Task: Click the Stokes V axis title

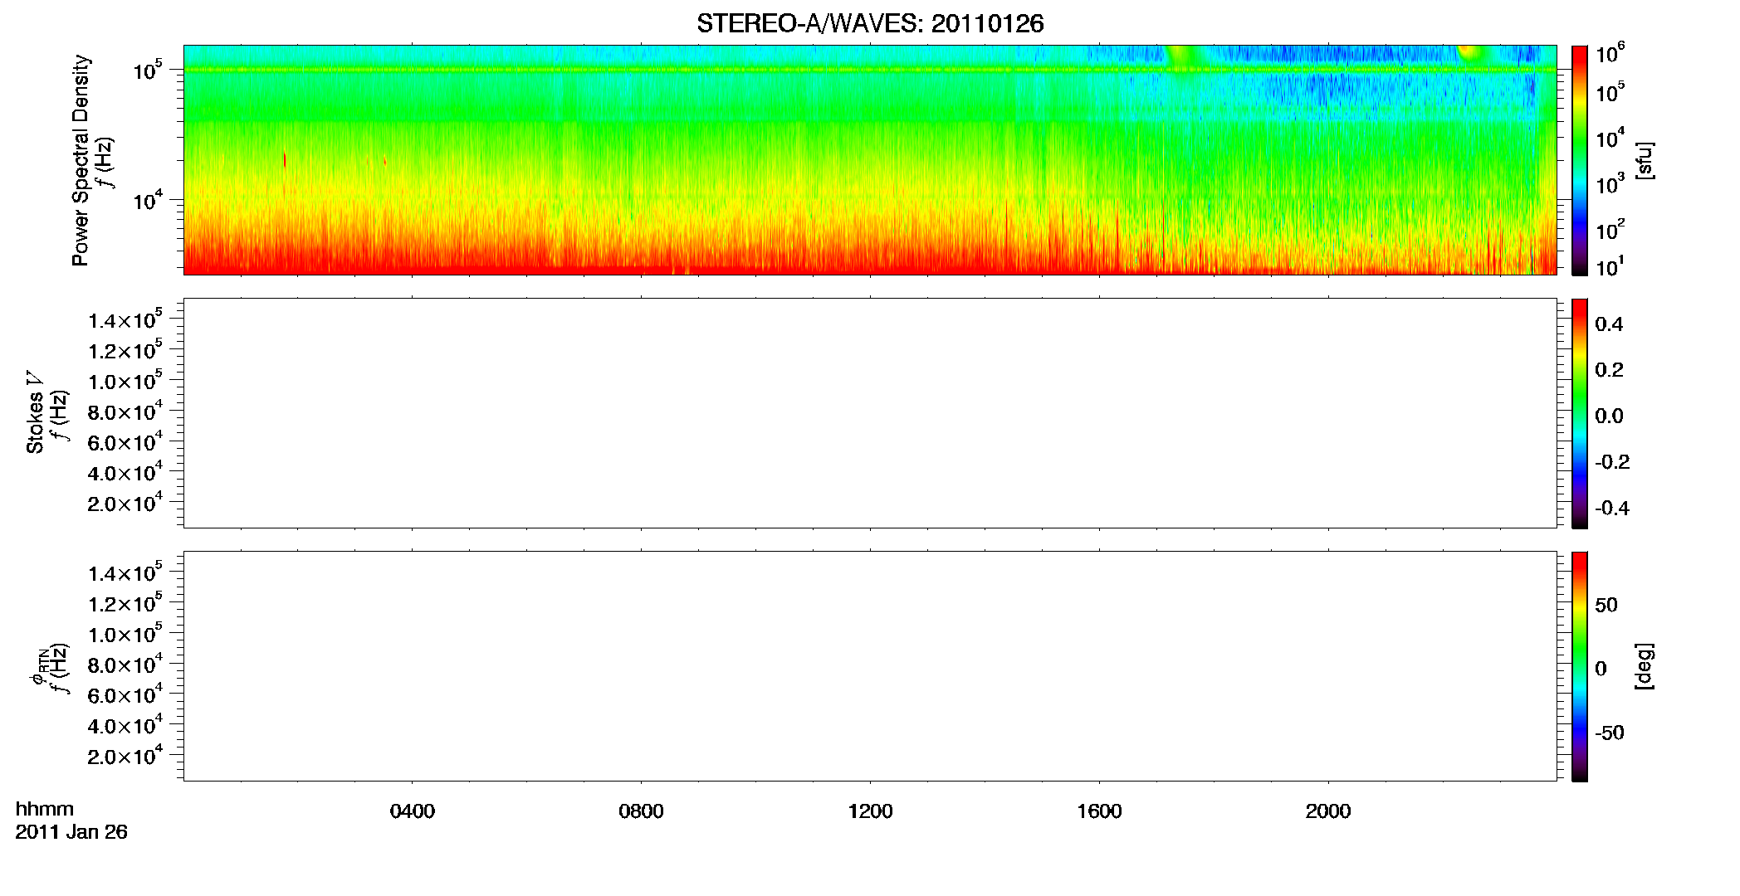Action: (x=36, y=413)
